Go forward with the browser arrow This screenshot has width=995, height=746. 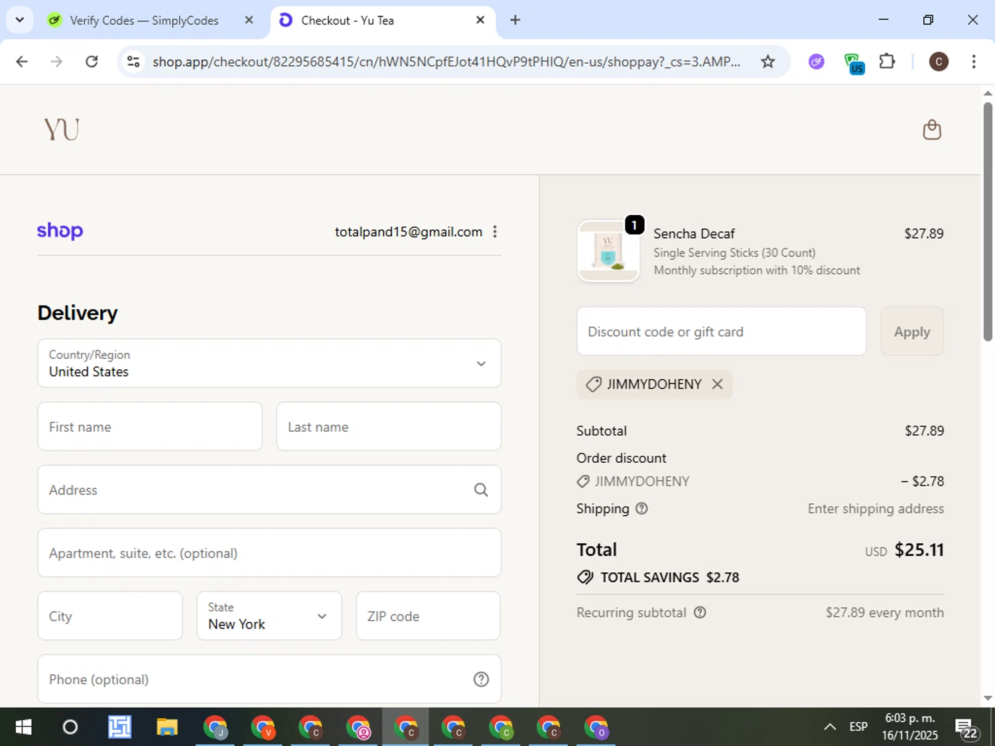pyautogui.click(x=57, y=62)
